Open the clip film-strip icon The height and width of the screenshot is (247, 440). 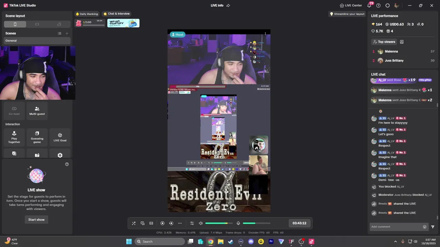click(x=151, y=223)
